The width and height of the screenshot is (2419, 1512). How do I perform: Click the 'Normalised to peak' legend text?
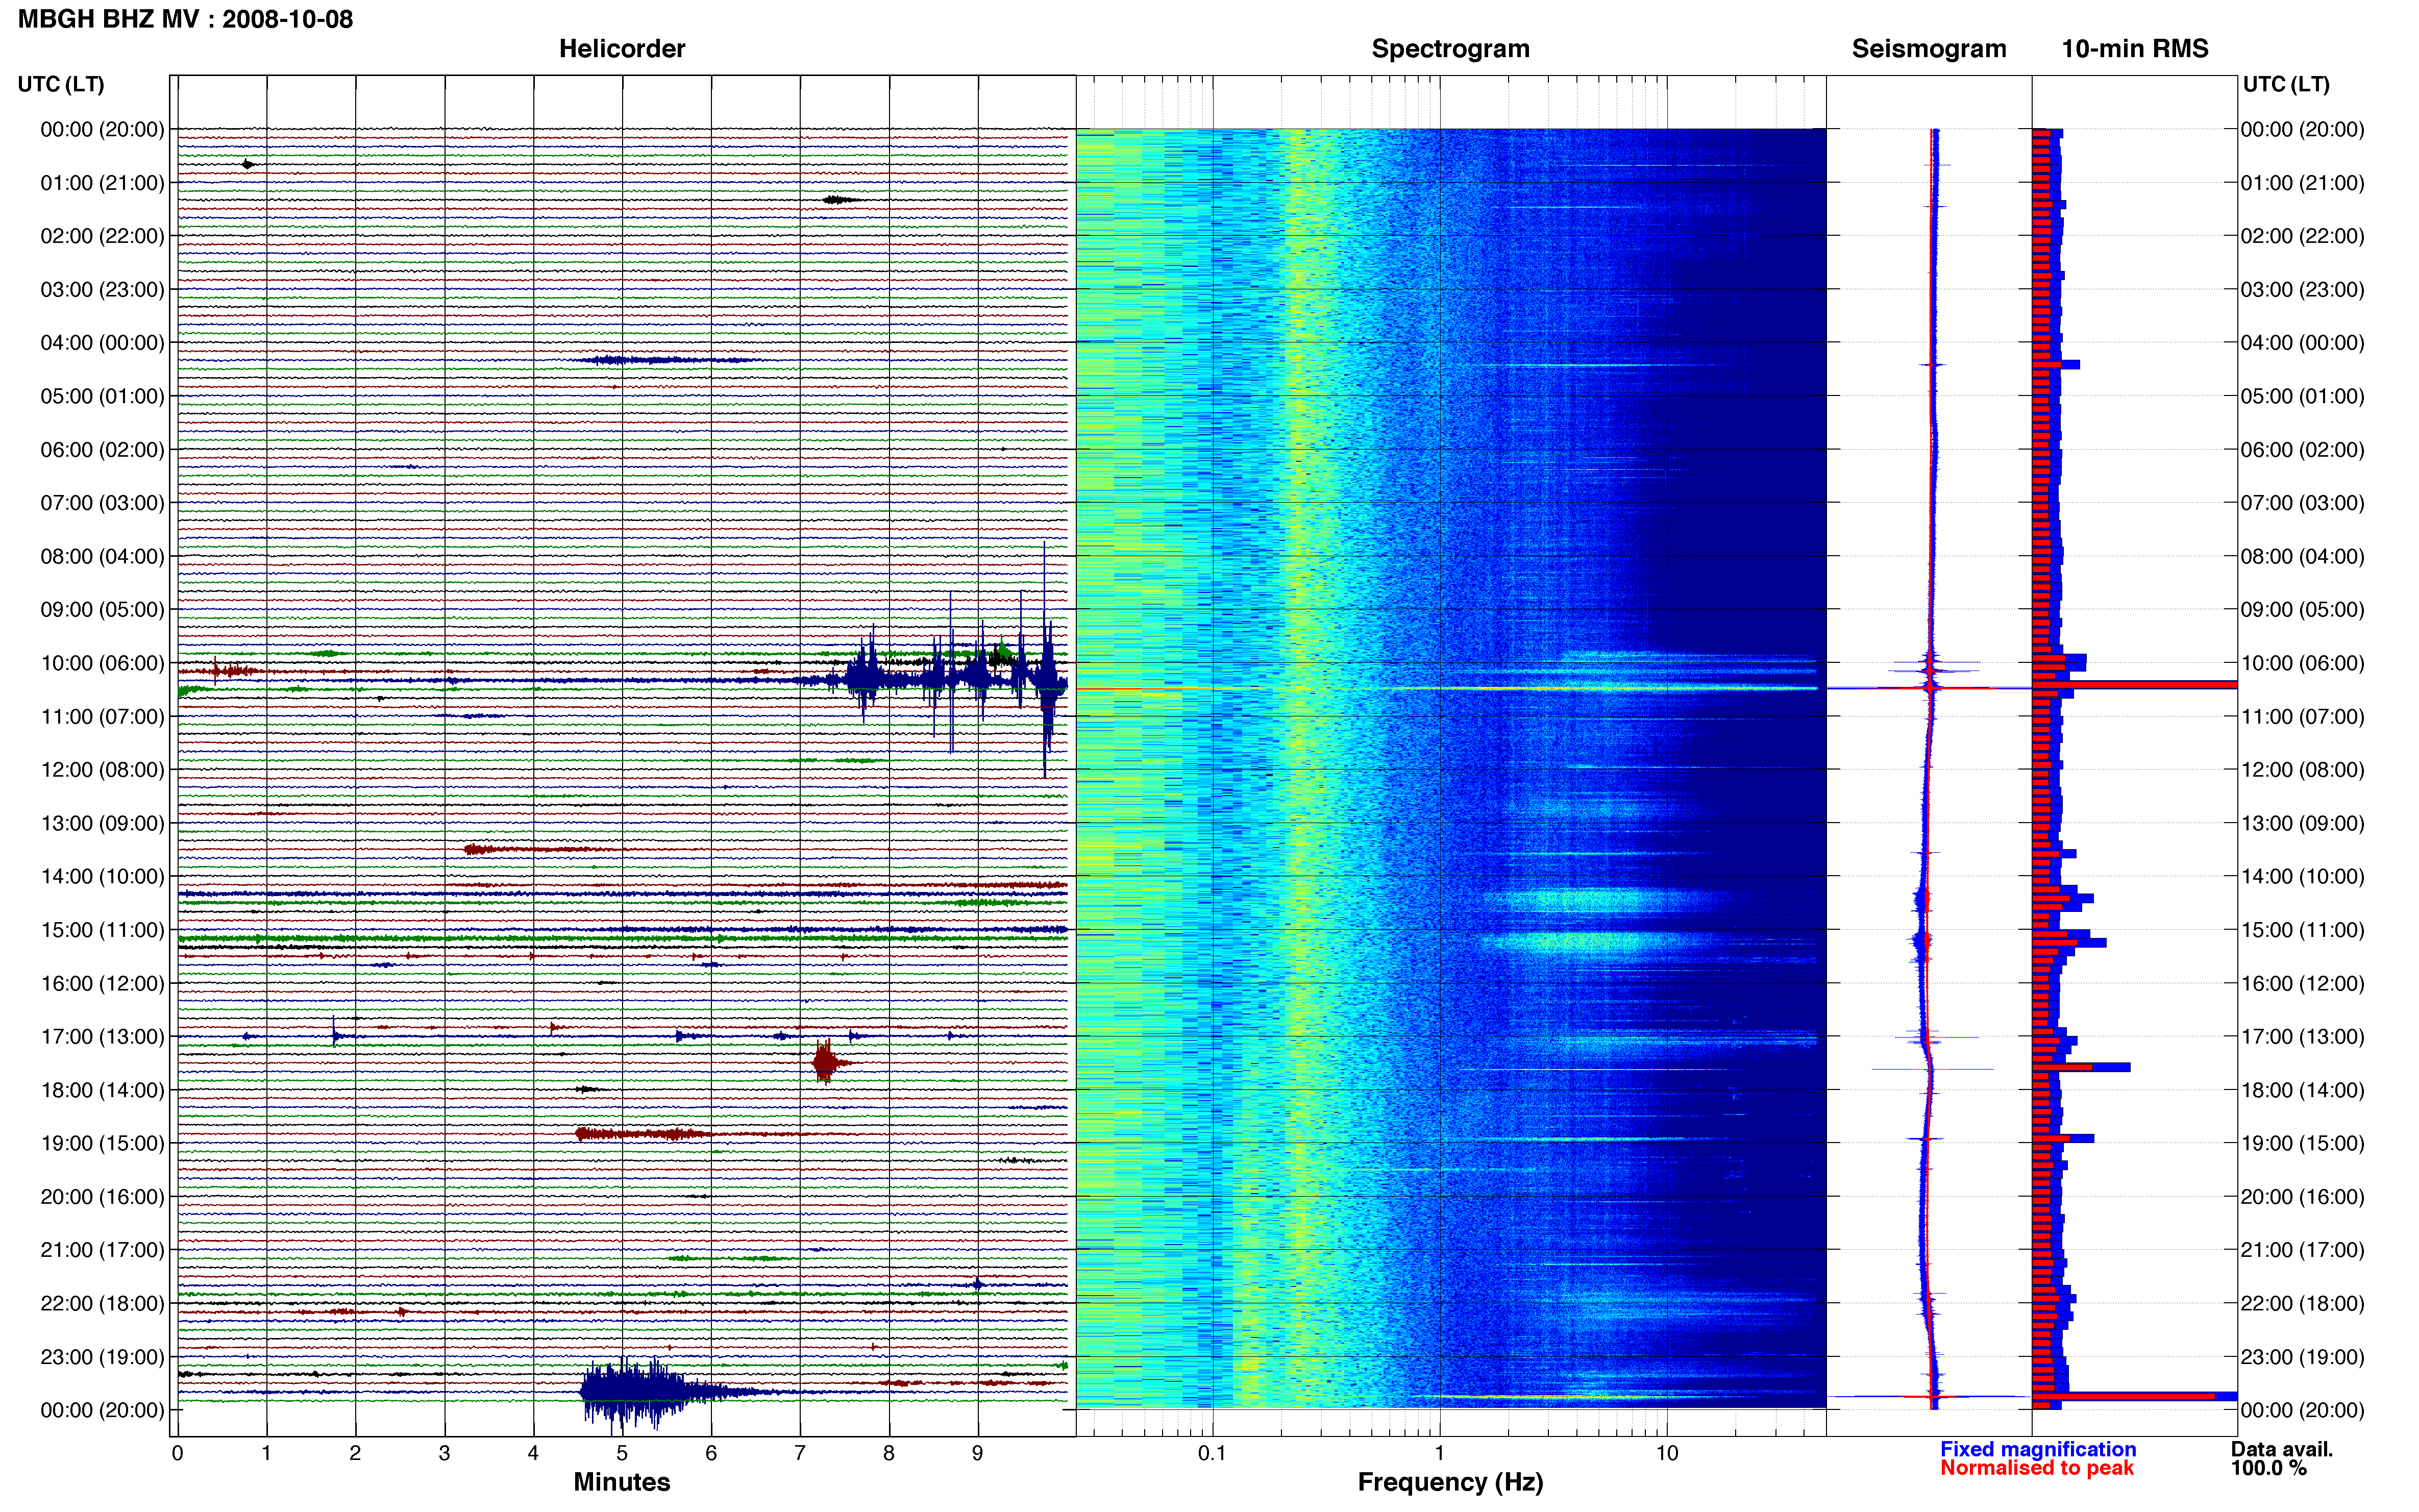tap(2037, 1468)
